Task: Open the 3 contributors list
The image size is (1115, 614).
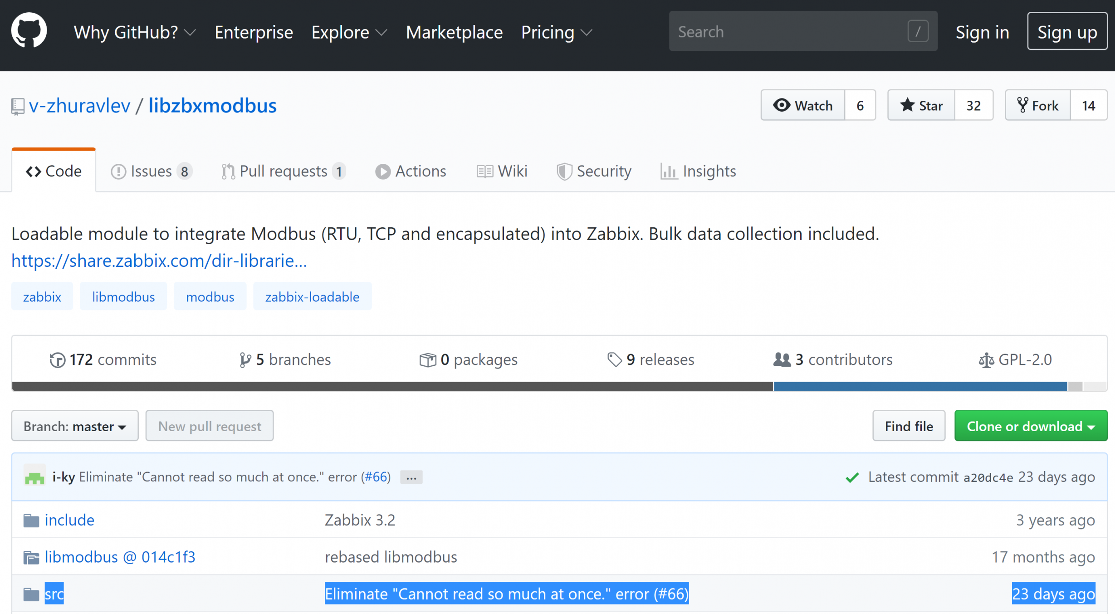Action: 833,359
